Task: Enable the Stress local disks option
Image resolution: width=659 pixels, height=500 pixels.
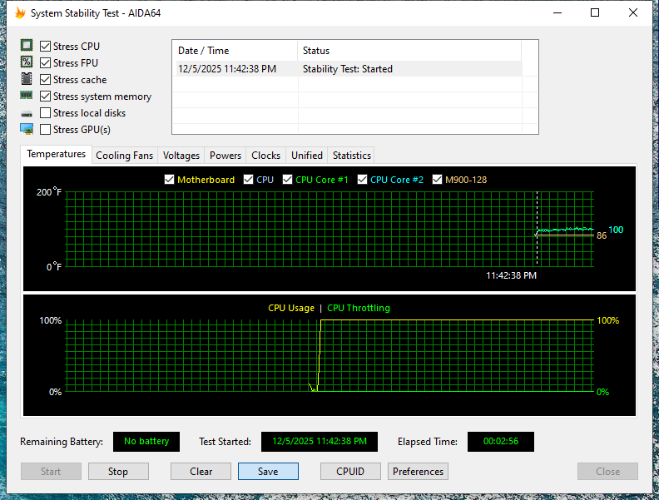Action: click(x=46, y=113)
